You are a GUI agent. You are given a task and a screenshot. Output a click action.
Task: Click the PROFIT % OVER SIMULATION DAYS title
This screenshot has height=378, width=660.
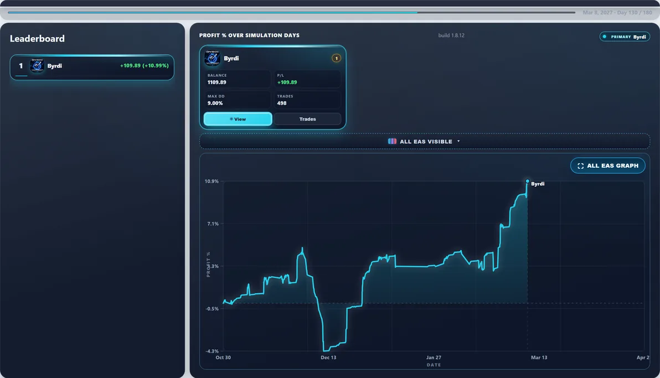coord(249,35)
